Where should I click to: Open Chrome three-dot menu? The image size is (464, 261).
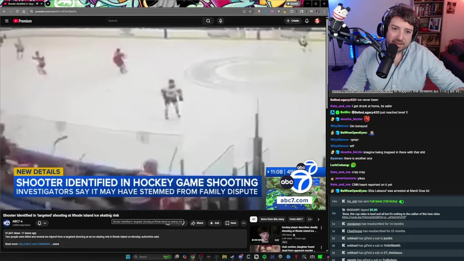point(324,11)
